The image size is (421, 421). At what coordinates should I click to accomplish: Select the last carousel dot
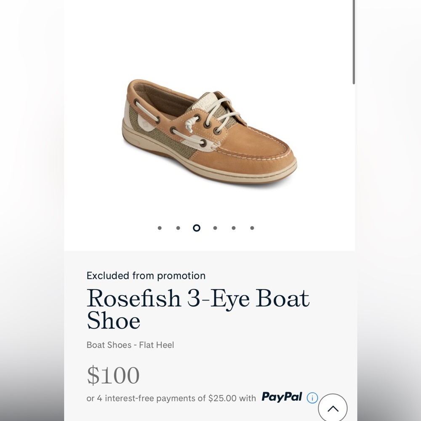pos(252,227)
